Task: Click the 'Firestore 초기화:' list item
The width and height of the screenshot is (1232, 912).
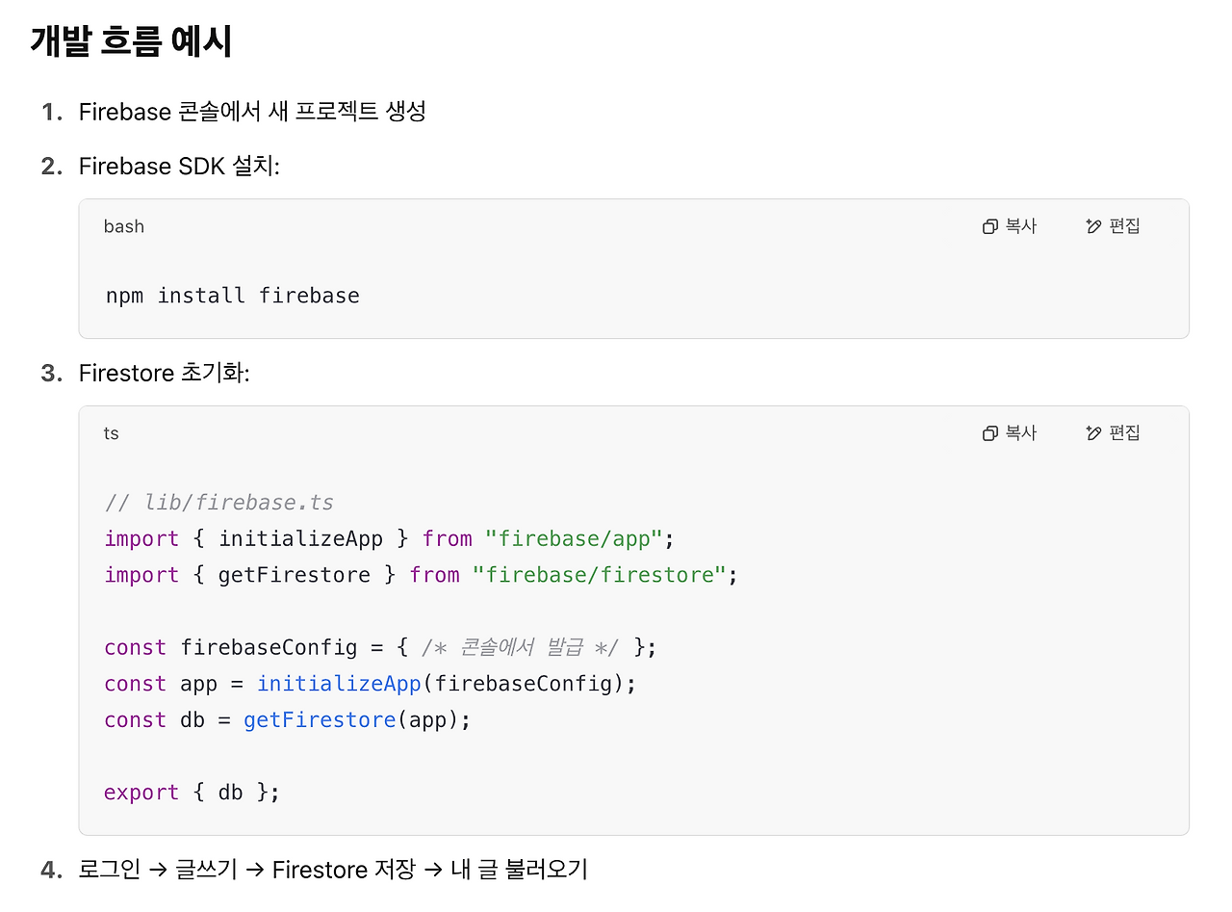Action: pyautogui.click(x=165, y=374)
